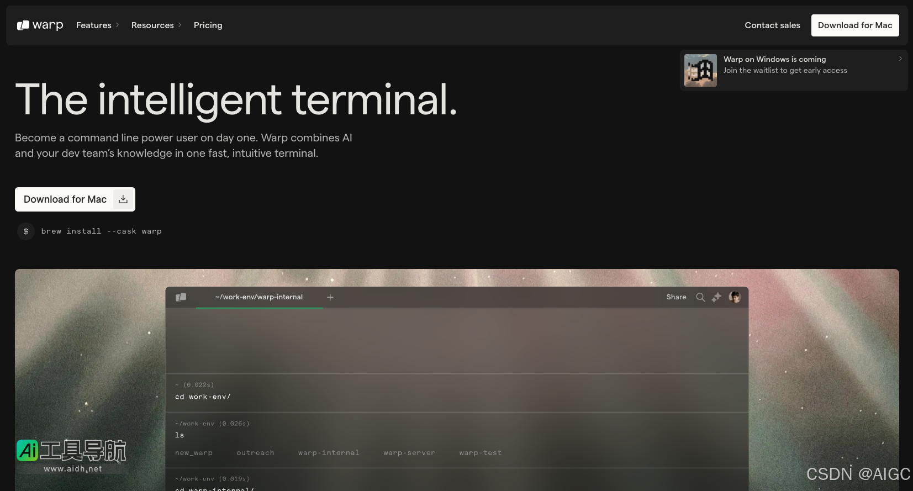Click the download arrow icon on hero button
This screenshot has height=491, width=913.
[123, 199]
